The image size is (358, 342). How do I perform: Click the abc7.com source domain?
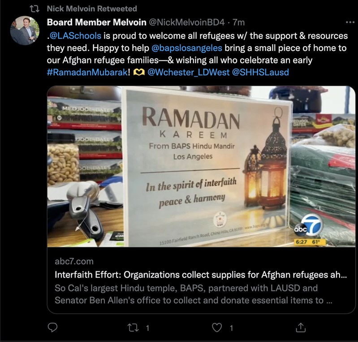point(74,262)
